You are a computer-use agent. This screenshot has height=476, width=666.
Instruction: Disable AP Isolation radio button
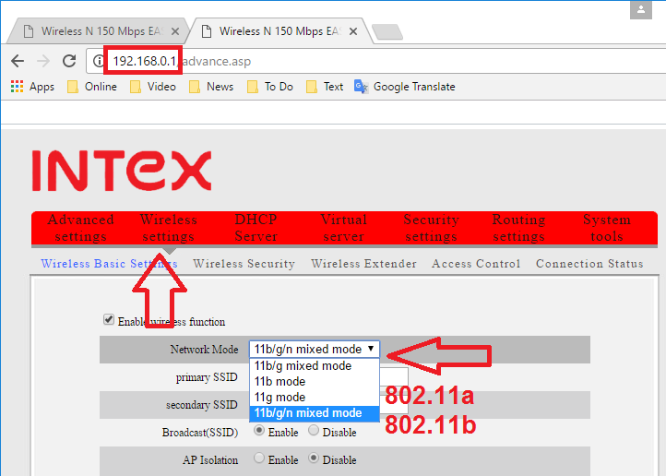pos(314,458)
